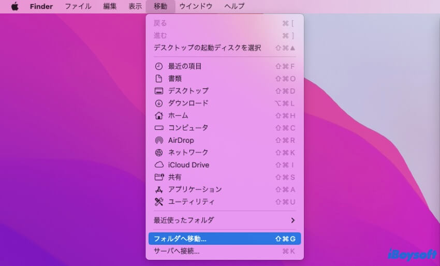Expand 最近使ったフォルダ submenu arrow
The width and height of the screenshot is (440, 266).
(x=292, y=220)
